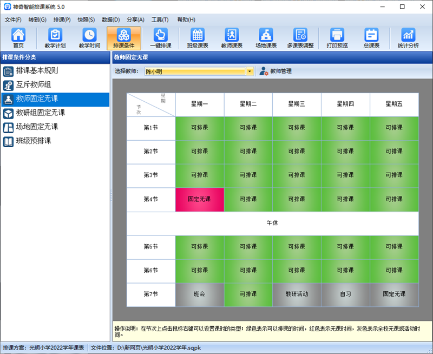Viewport: 433px width, 354px height.
Task: Click 可排课 cell for Thursday 第5节
Action: click(x=345, y=247)
